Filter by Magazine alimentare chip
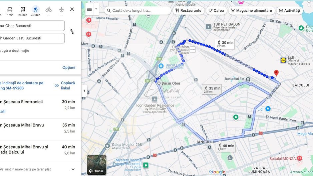Image resolution: width=313 pixels, height=176 pixels. (x=251, y=10)
